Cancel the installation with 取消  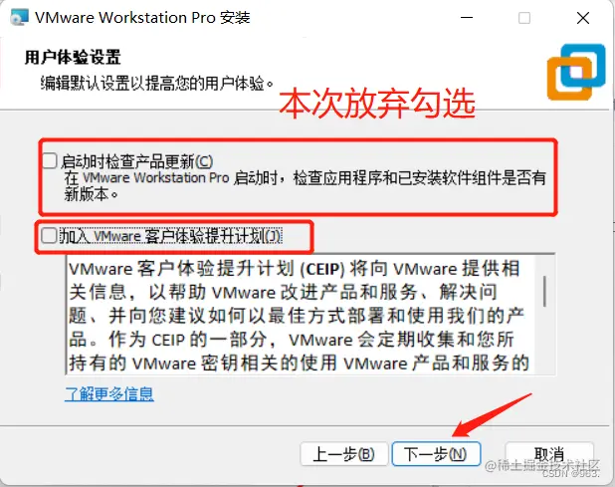click(x=549, y=454)
